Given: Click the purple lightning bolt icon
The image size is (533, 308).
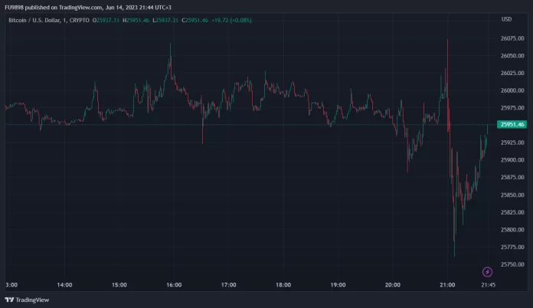Looking at the screenshot, I should [x=487, y=272].
